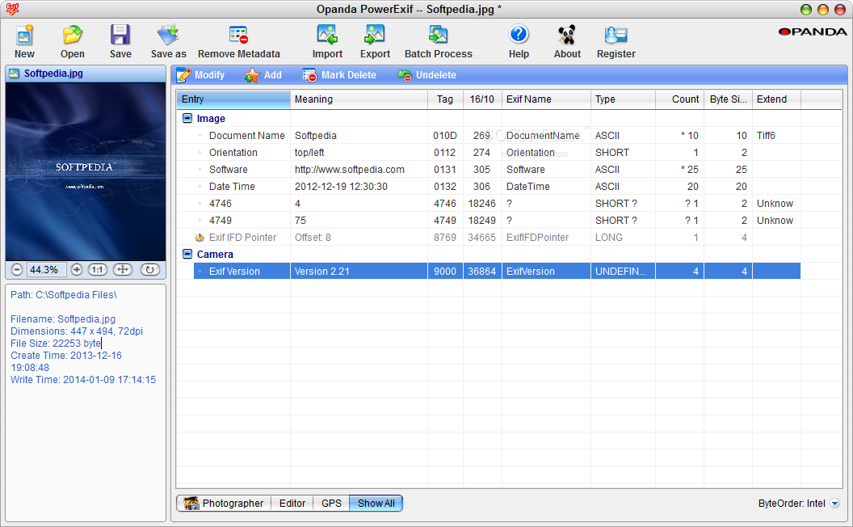
Task: Click the Remove Metadata icon
Action: [x=239, y=35]
